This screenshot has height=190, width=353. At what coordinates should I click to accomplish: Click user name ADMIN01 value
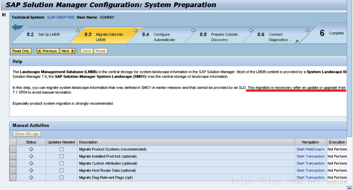pyautogui.click(x=107, y=17)
